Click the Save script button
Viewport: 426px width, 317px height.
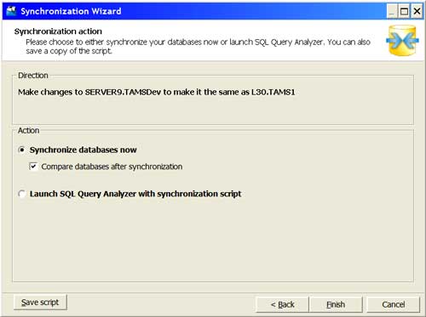click(x=40, y=303)
